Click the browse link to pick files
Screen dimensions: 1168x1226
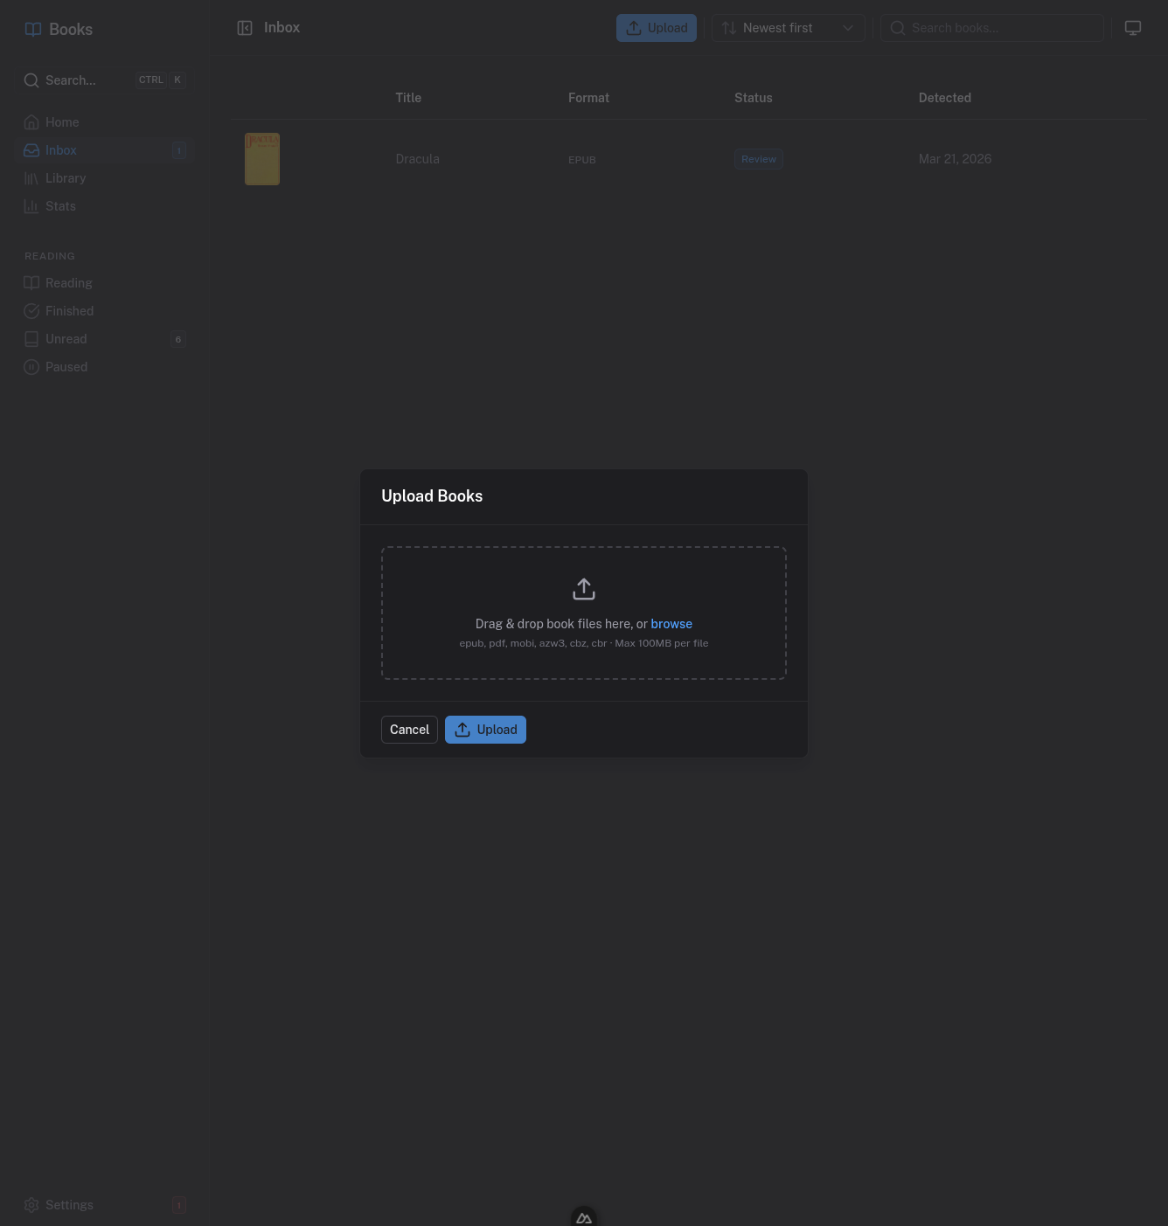pos(671,623)
